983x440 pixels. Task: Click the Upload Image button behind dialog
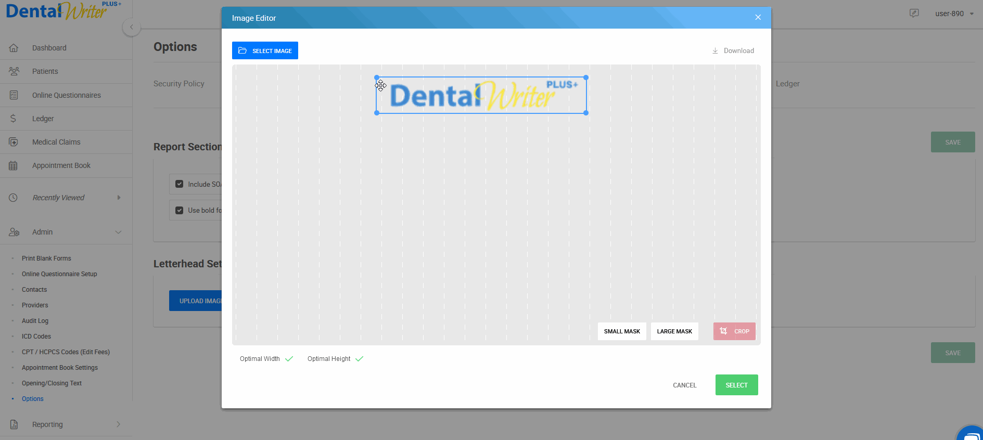tap(196, 301)
